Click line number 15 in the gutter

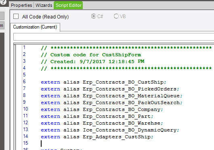(25, 143)
